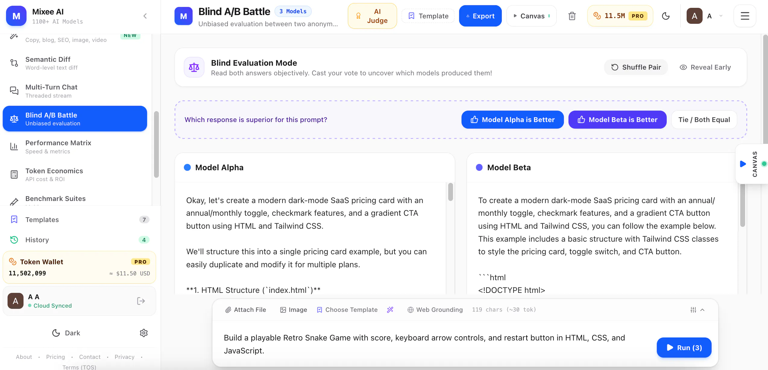Click the Token Wallet card
Image resolution: width=768 pixels, height=370 pixels.
(x=79, y=267)
